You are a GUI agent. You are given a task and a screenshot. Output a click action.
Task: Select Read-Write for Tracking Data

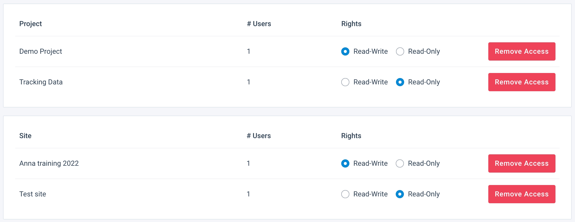[x=345, y=82]
